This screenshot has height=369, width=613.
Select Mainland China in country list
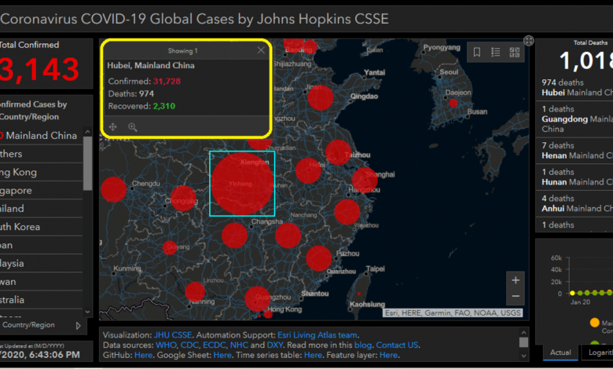pos(41,136)
